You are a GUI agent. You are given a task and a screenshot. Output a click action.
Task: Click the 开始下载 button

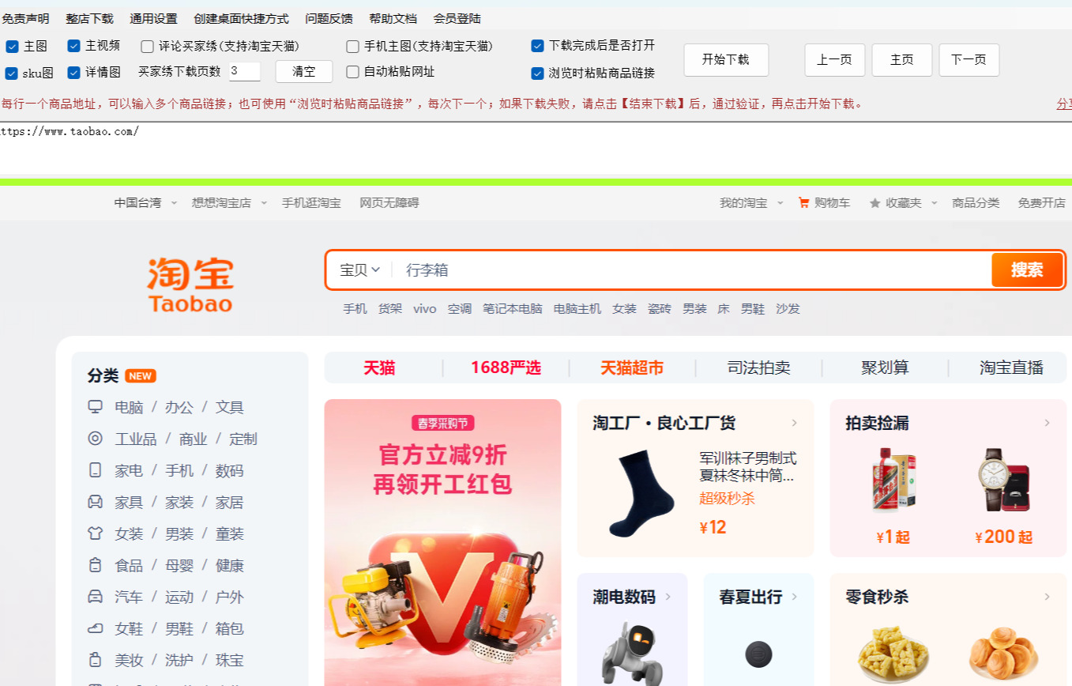[x=726, y=60]
